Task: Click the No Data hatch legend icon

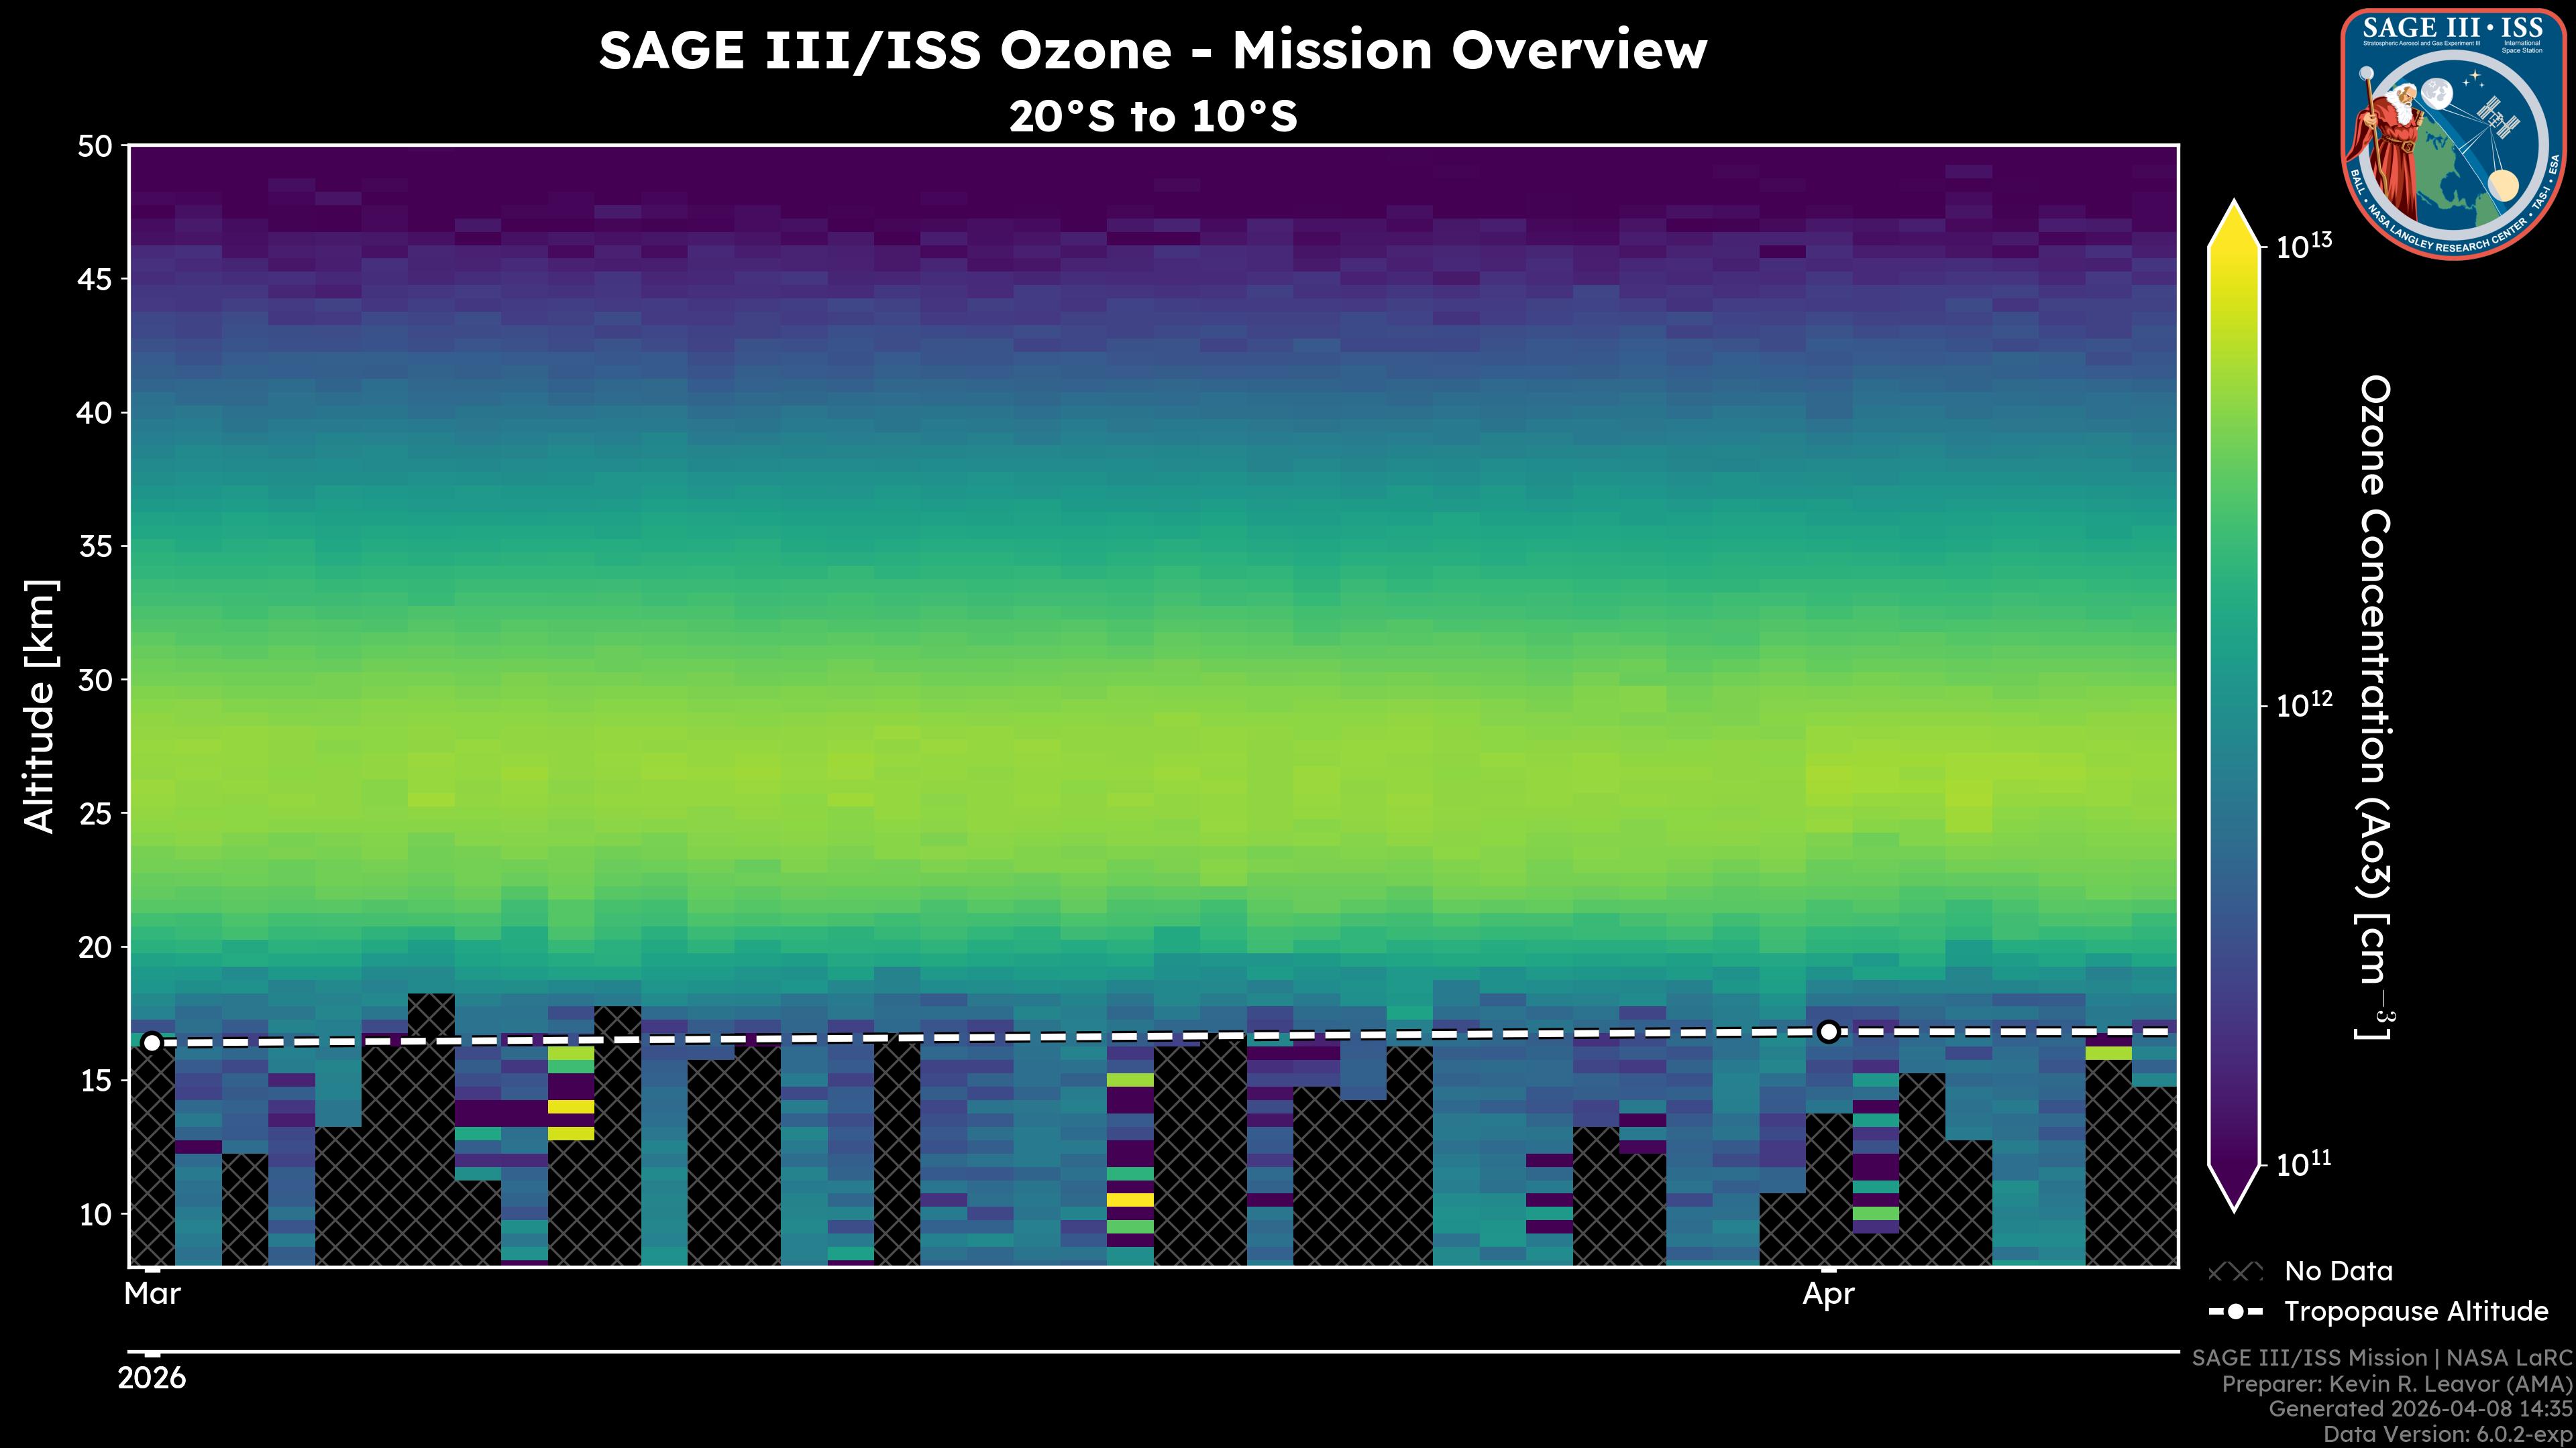Action: [x=2235, y=1272]
